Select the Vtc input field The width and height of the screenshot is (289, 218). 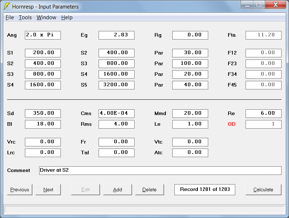tap(190, 142)
